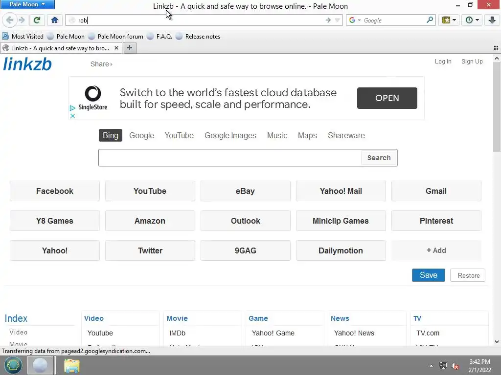Click the Restore button
Image resolution: width=501 pixels, height=375 pixels.
coord(468,275)
